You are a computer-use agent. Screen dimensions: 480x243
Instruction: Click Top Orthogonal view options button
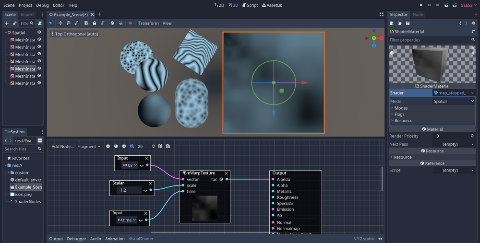coord(74,34)
